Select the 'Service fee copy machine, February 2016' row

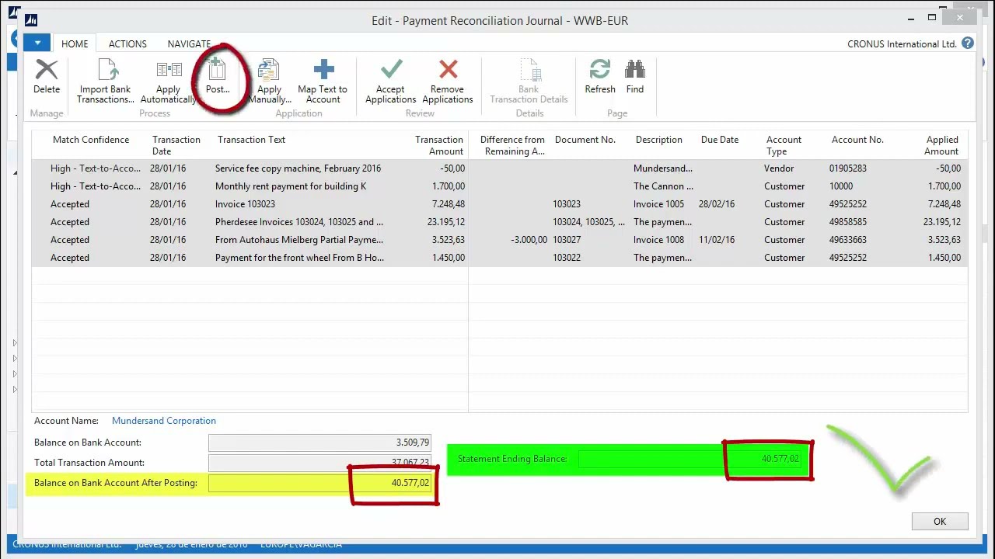point(500,168)
